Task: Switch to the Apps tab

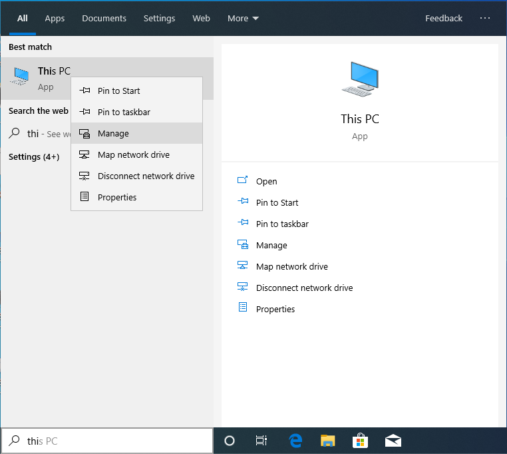Action: point(55,18)
